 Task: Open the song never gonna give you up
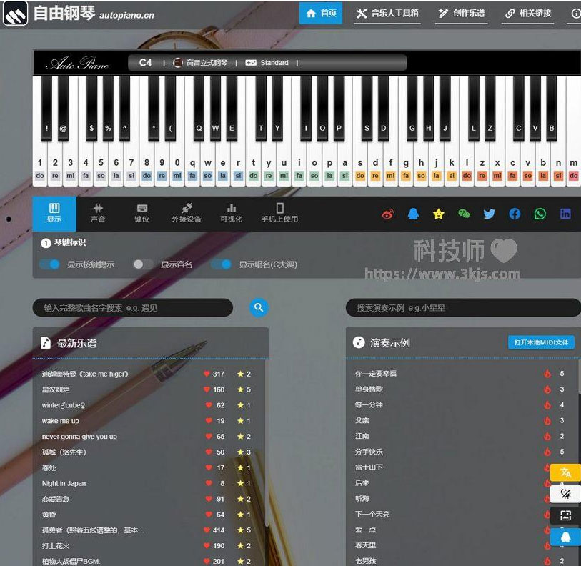(79, 437)
